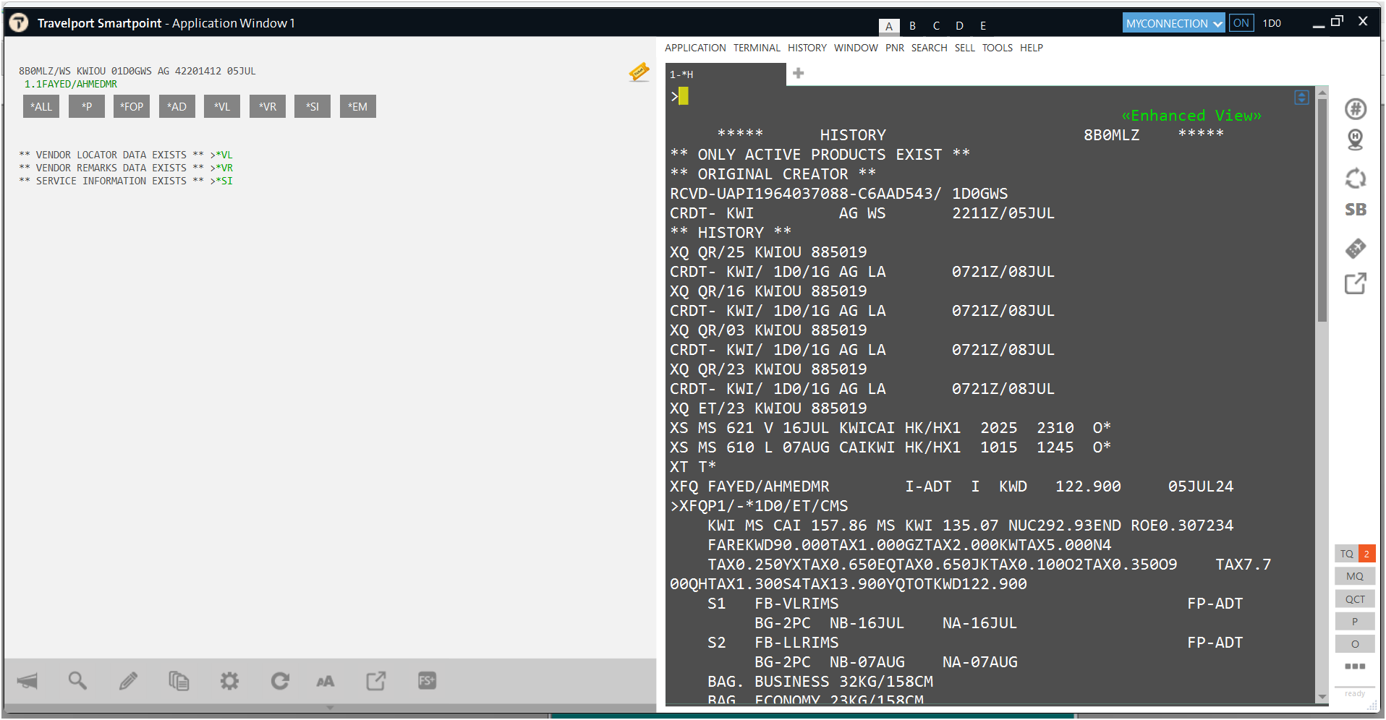Click the FS+ icon in bottom toolbar

(427, 681)
